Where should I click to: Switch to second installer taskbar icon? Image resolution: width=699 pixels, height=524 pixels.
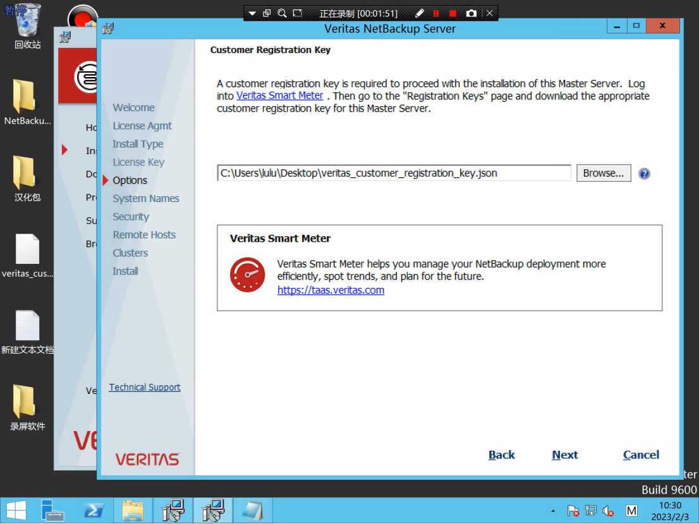pyautogui.click(x=212, y=510)
